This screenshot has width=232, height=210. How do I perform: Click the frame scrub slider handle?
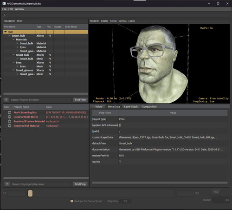click(x=30, y=193)
